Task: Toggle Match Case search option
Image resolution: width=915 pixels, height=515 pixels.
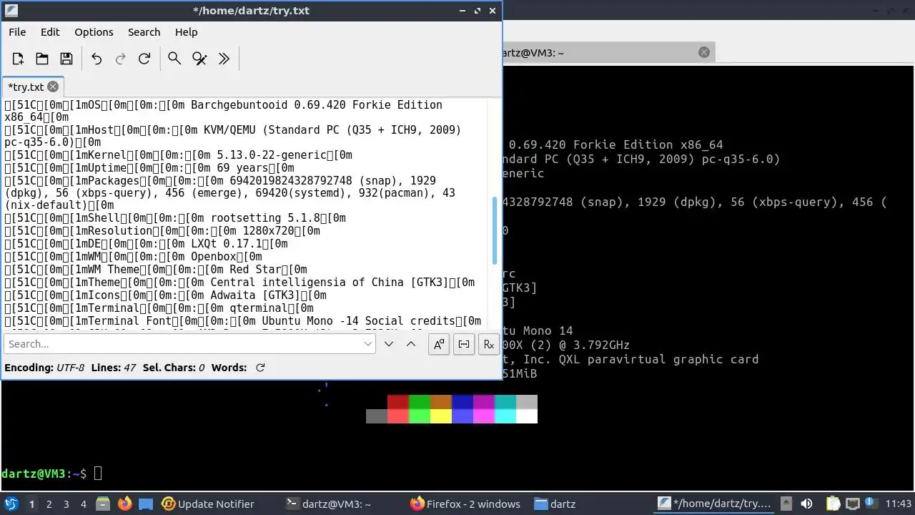Action: coord(439,344)
